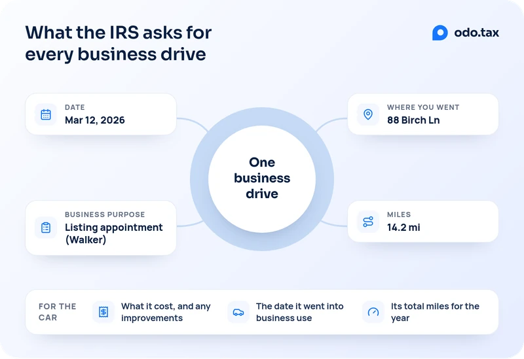Click the DATE label
Viewport: 524px width, 359px height.
click(x=75, y=107)
